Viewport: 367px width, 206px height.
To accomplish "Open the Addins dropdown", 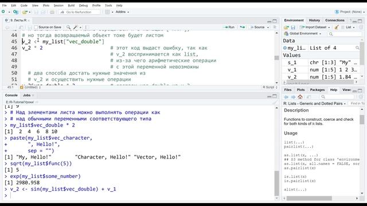I will point(122,11).
